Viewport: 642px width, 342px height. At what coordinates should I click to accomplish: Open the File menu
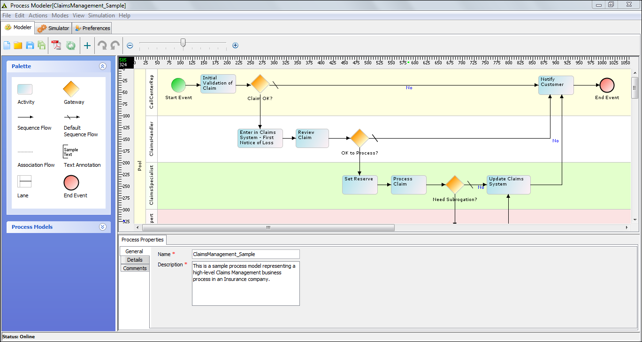pyautogui.click(x=7, y=16)
